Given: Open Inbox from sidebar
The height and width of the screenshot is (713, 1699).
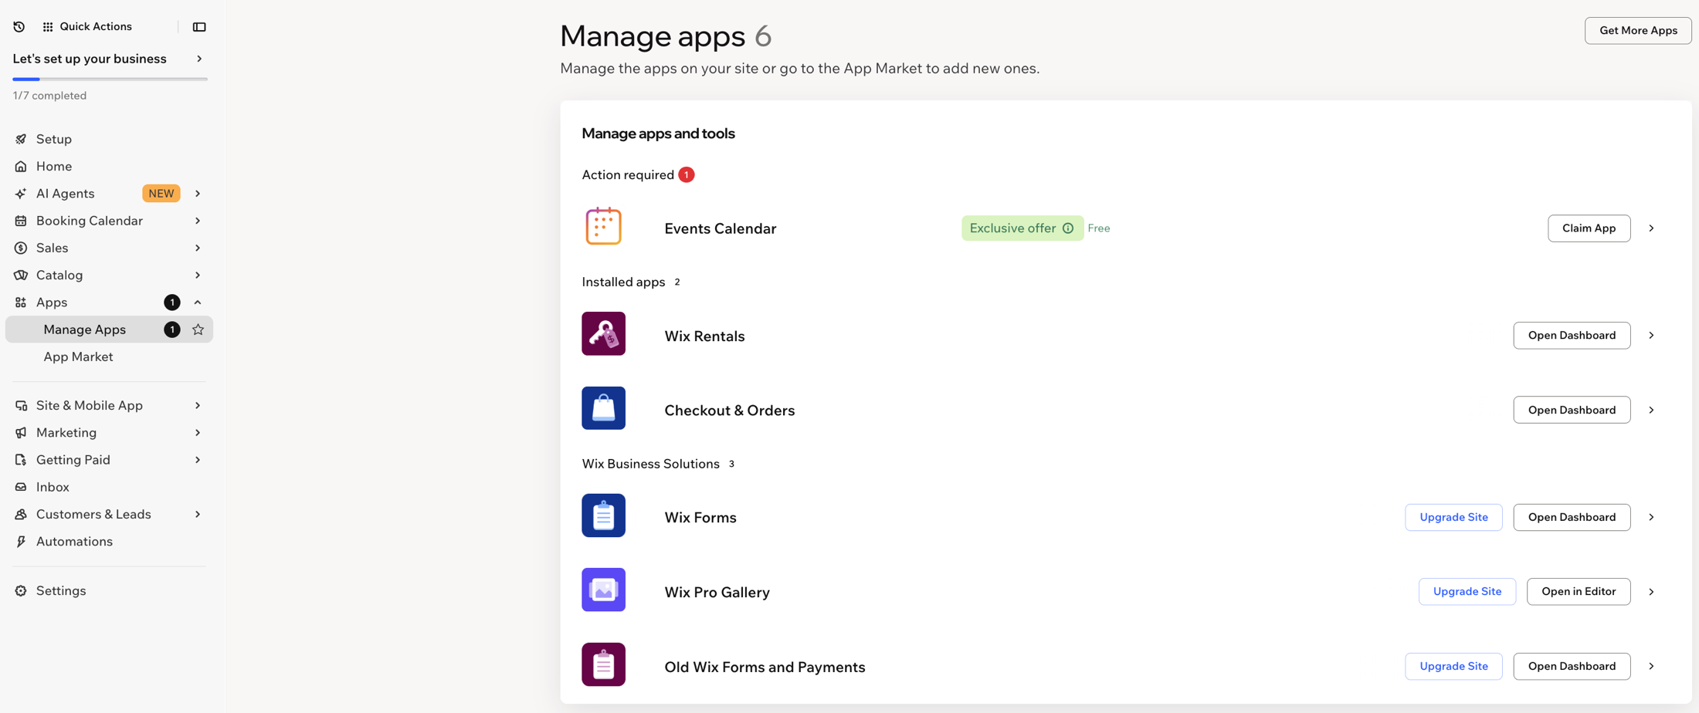Looking at the screenshot, I should [x=53, y=487].
